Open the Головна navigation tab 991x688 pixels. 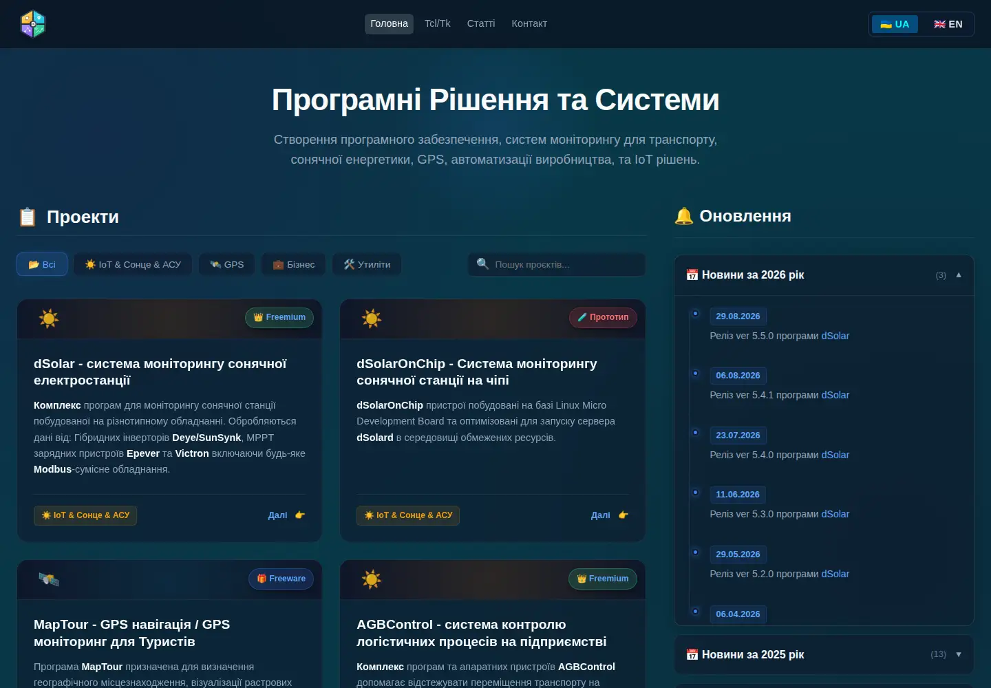tap(389, 23)
